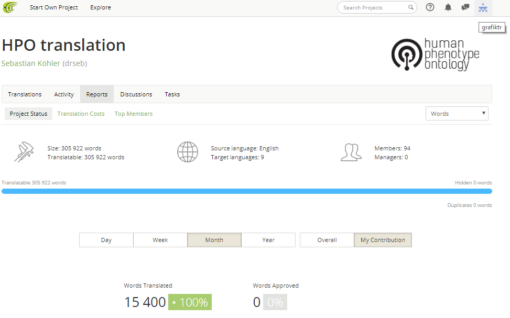This screenshot has height=318, width=510.
Task: Click the search magnifier icon
Action: (x=411, y=7)
